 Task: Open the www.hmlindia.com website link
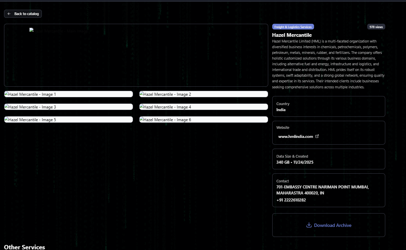pos(295,137)
